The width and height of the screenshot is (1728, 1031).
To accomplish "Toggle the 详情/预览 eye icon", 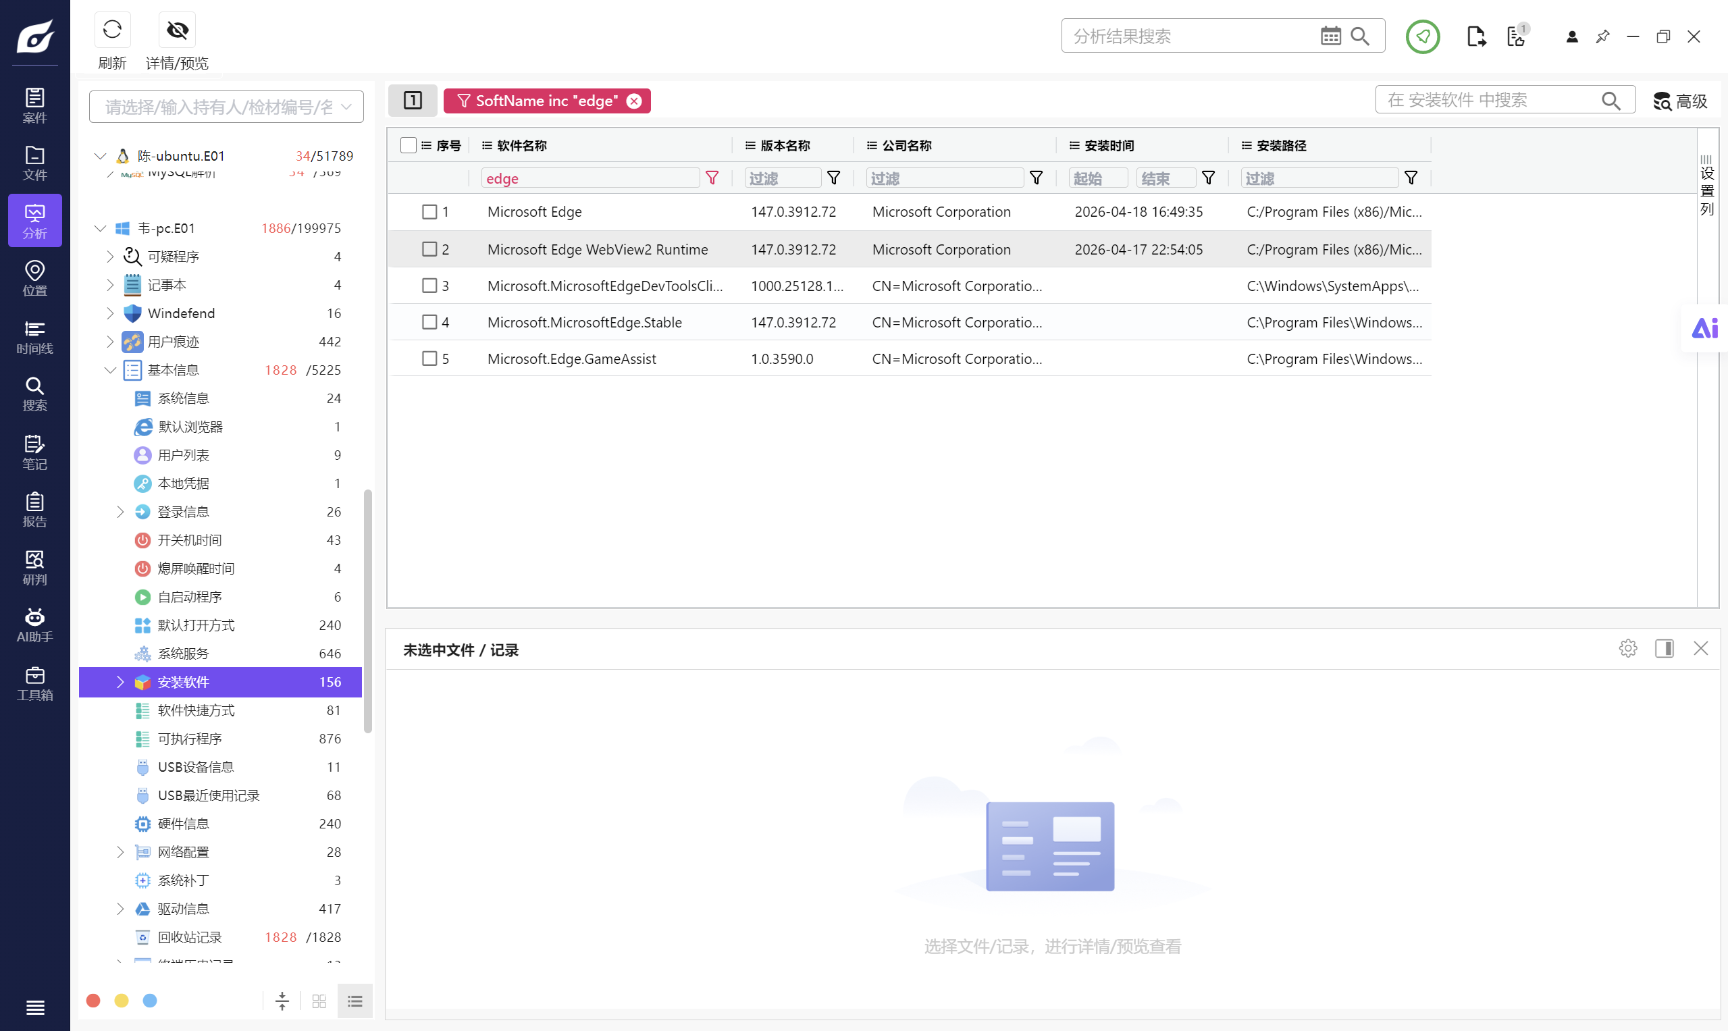I will [177, 29].
